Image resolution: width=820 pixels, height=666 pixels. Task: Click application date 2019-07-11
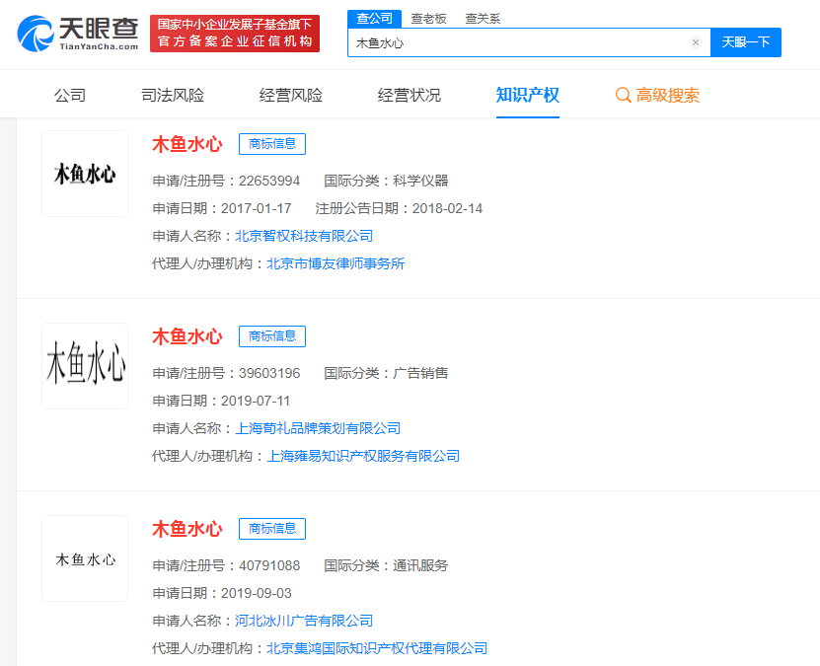coord(256,401)
